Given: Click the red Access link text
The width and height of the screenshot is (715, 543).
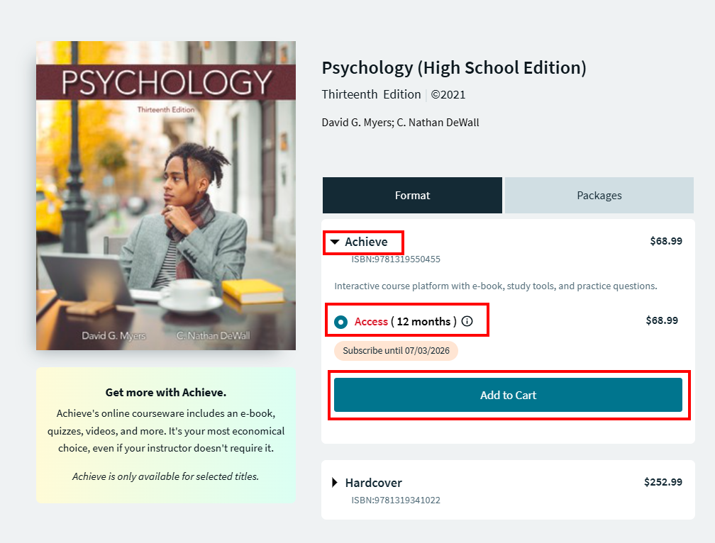Looking at the screenshot, I should 371,322.
